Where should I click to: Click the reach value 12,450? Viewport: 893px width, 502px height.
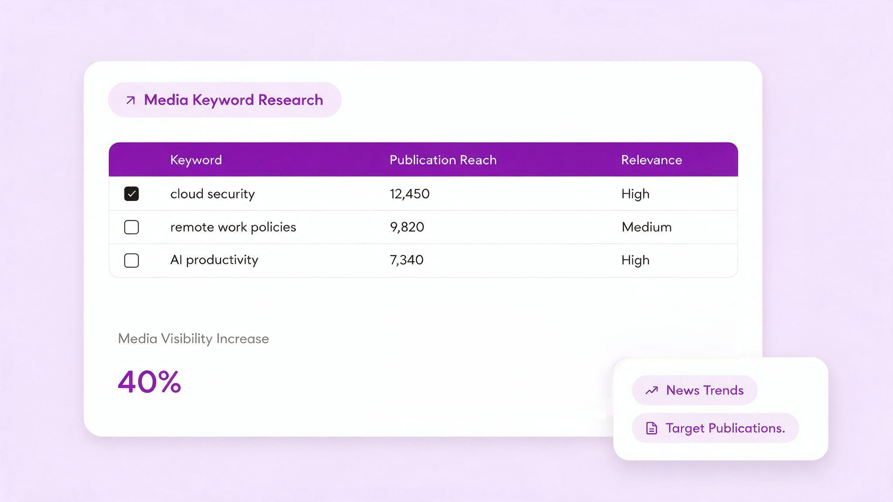(410, 194)
